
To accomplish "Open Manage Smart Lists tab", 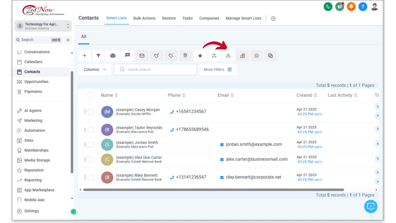I will 243,18.
